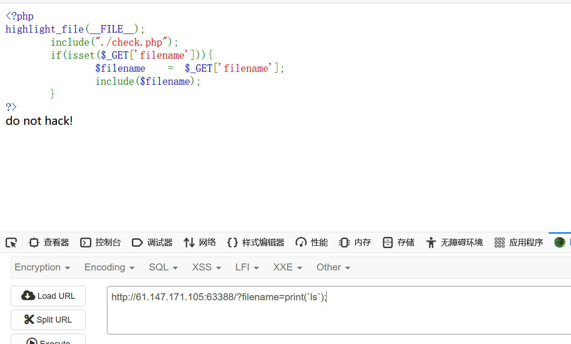The image size is (571, 344).
Task: Switch to the 网络 network tab
Action: pyautogui.click(x=200, y=243)
